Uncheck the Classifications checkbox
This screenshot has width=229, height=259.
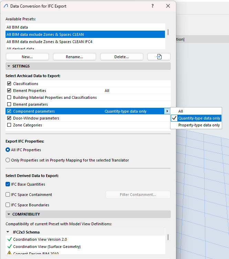click(x=9, y=84)
